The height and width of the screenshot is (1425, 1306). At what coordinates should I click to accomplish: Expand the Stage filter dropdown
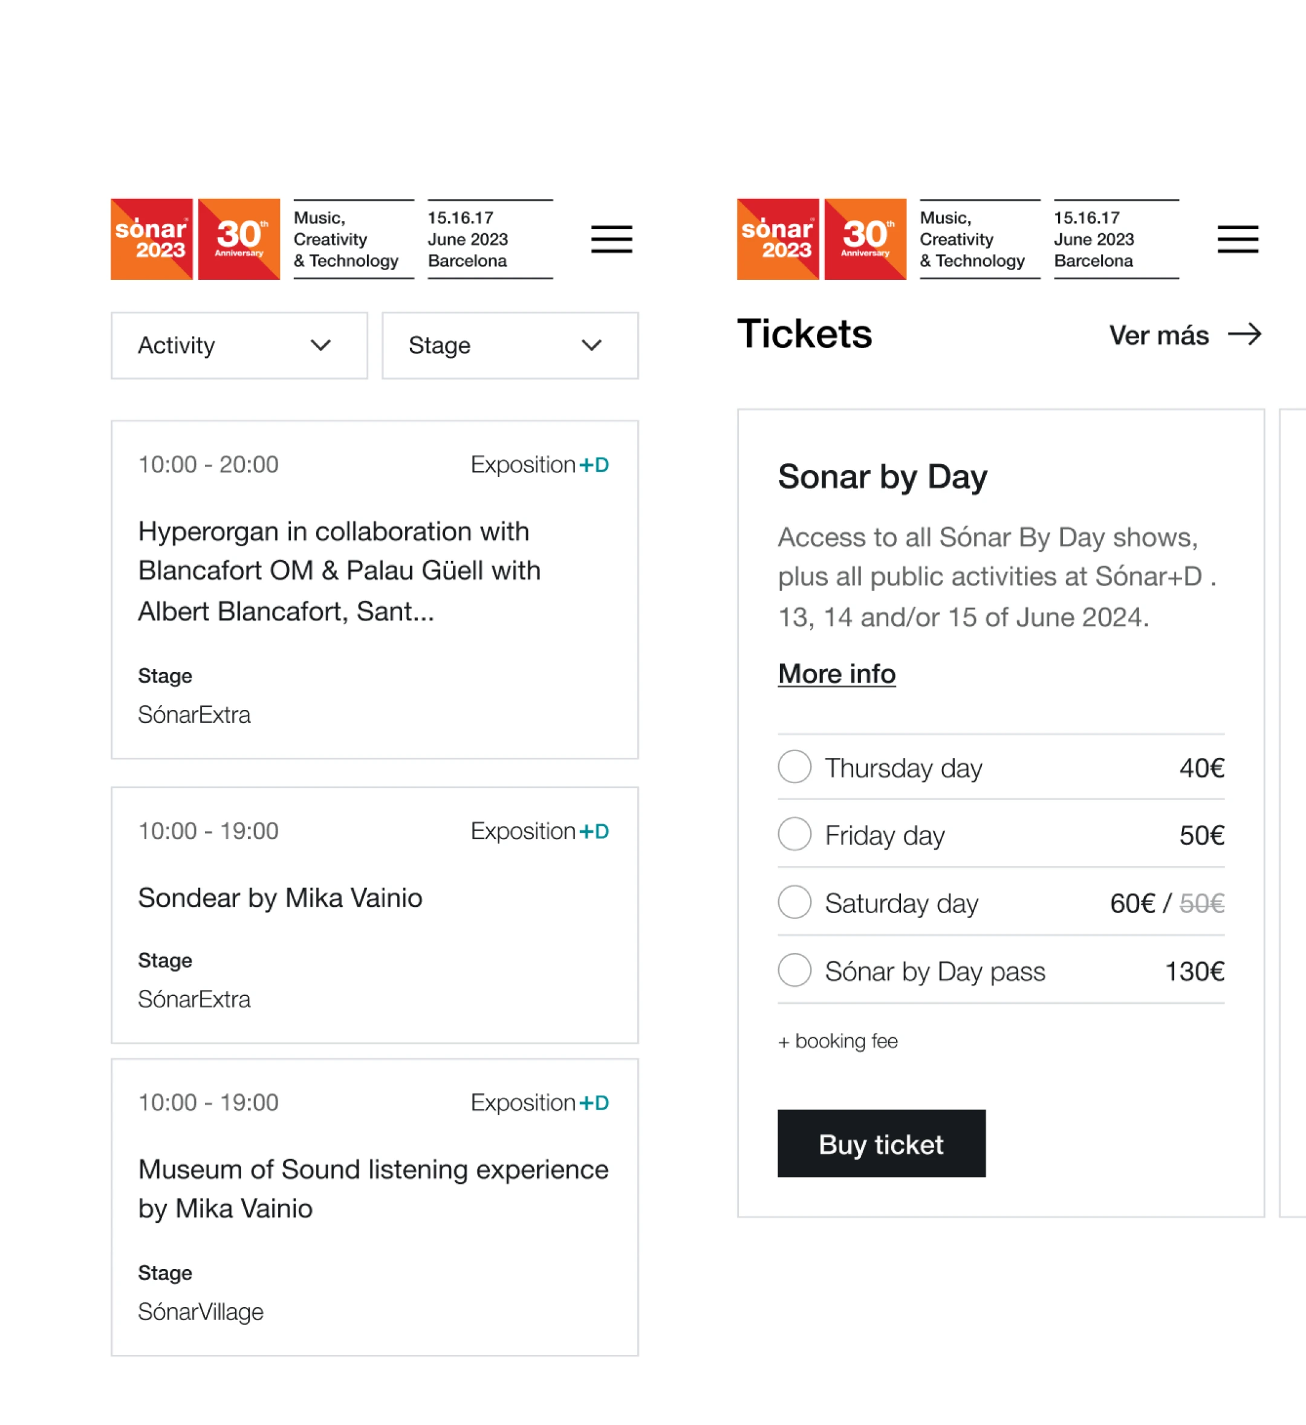pos(510,346)
